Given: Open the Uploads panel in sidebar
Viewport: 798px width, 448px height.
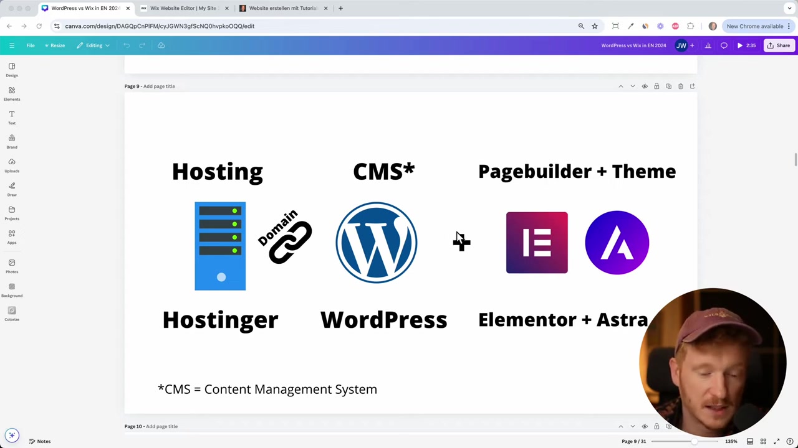Looking at the screenshot, I should [x=12, y=165].
